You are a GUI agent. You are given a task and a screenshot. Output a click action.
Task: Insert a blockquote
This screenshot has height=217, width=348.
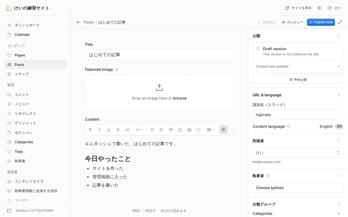(171, 130)
